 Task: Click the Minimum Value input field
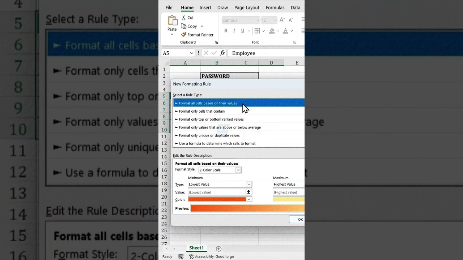pos(217,192)
